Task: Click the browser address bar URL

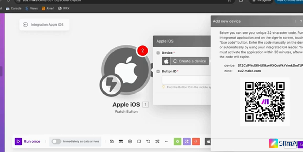Action: point(52,1)
